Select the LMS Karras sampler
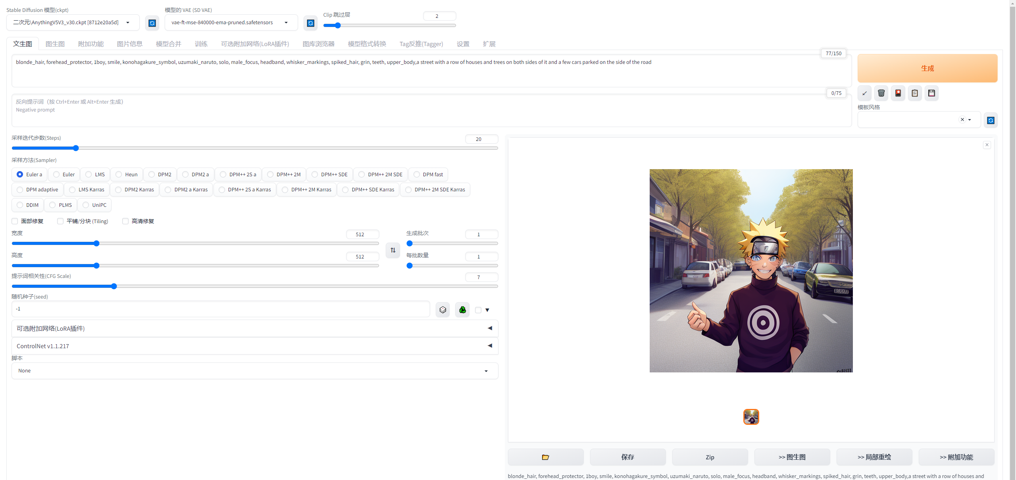The width and height of the screenshot is (1016, 480). tap(87, 190)
